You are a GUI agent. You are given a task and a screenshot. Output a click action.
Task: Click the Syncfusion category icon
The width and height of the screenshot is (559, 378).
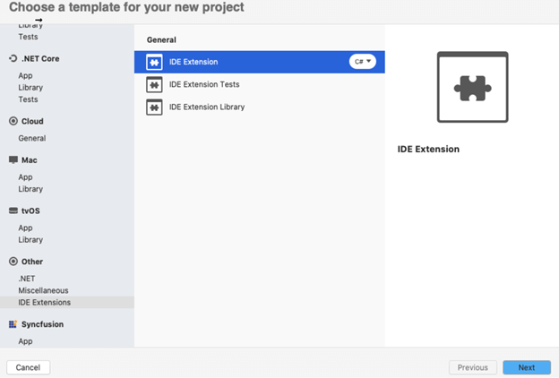[x=13, y=324]
